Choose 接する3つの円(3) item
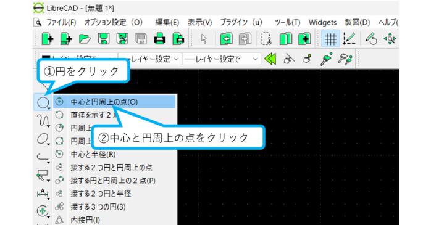Image resolution: width=431 pixels, height=225 pixels. click(x=114, y=207)
